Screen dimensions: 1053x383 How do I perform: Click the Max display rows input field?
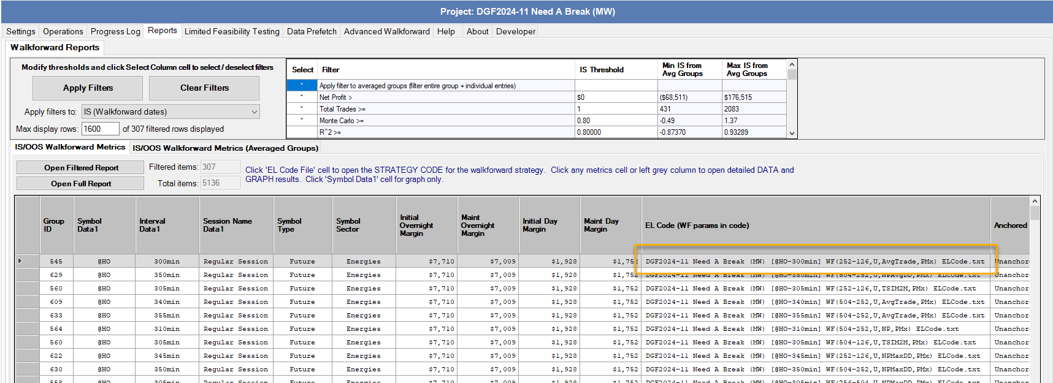[x=100, y=129]
